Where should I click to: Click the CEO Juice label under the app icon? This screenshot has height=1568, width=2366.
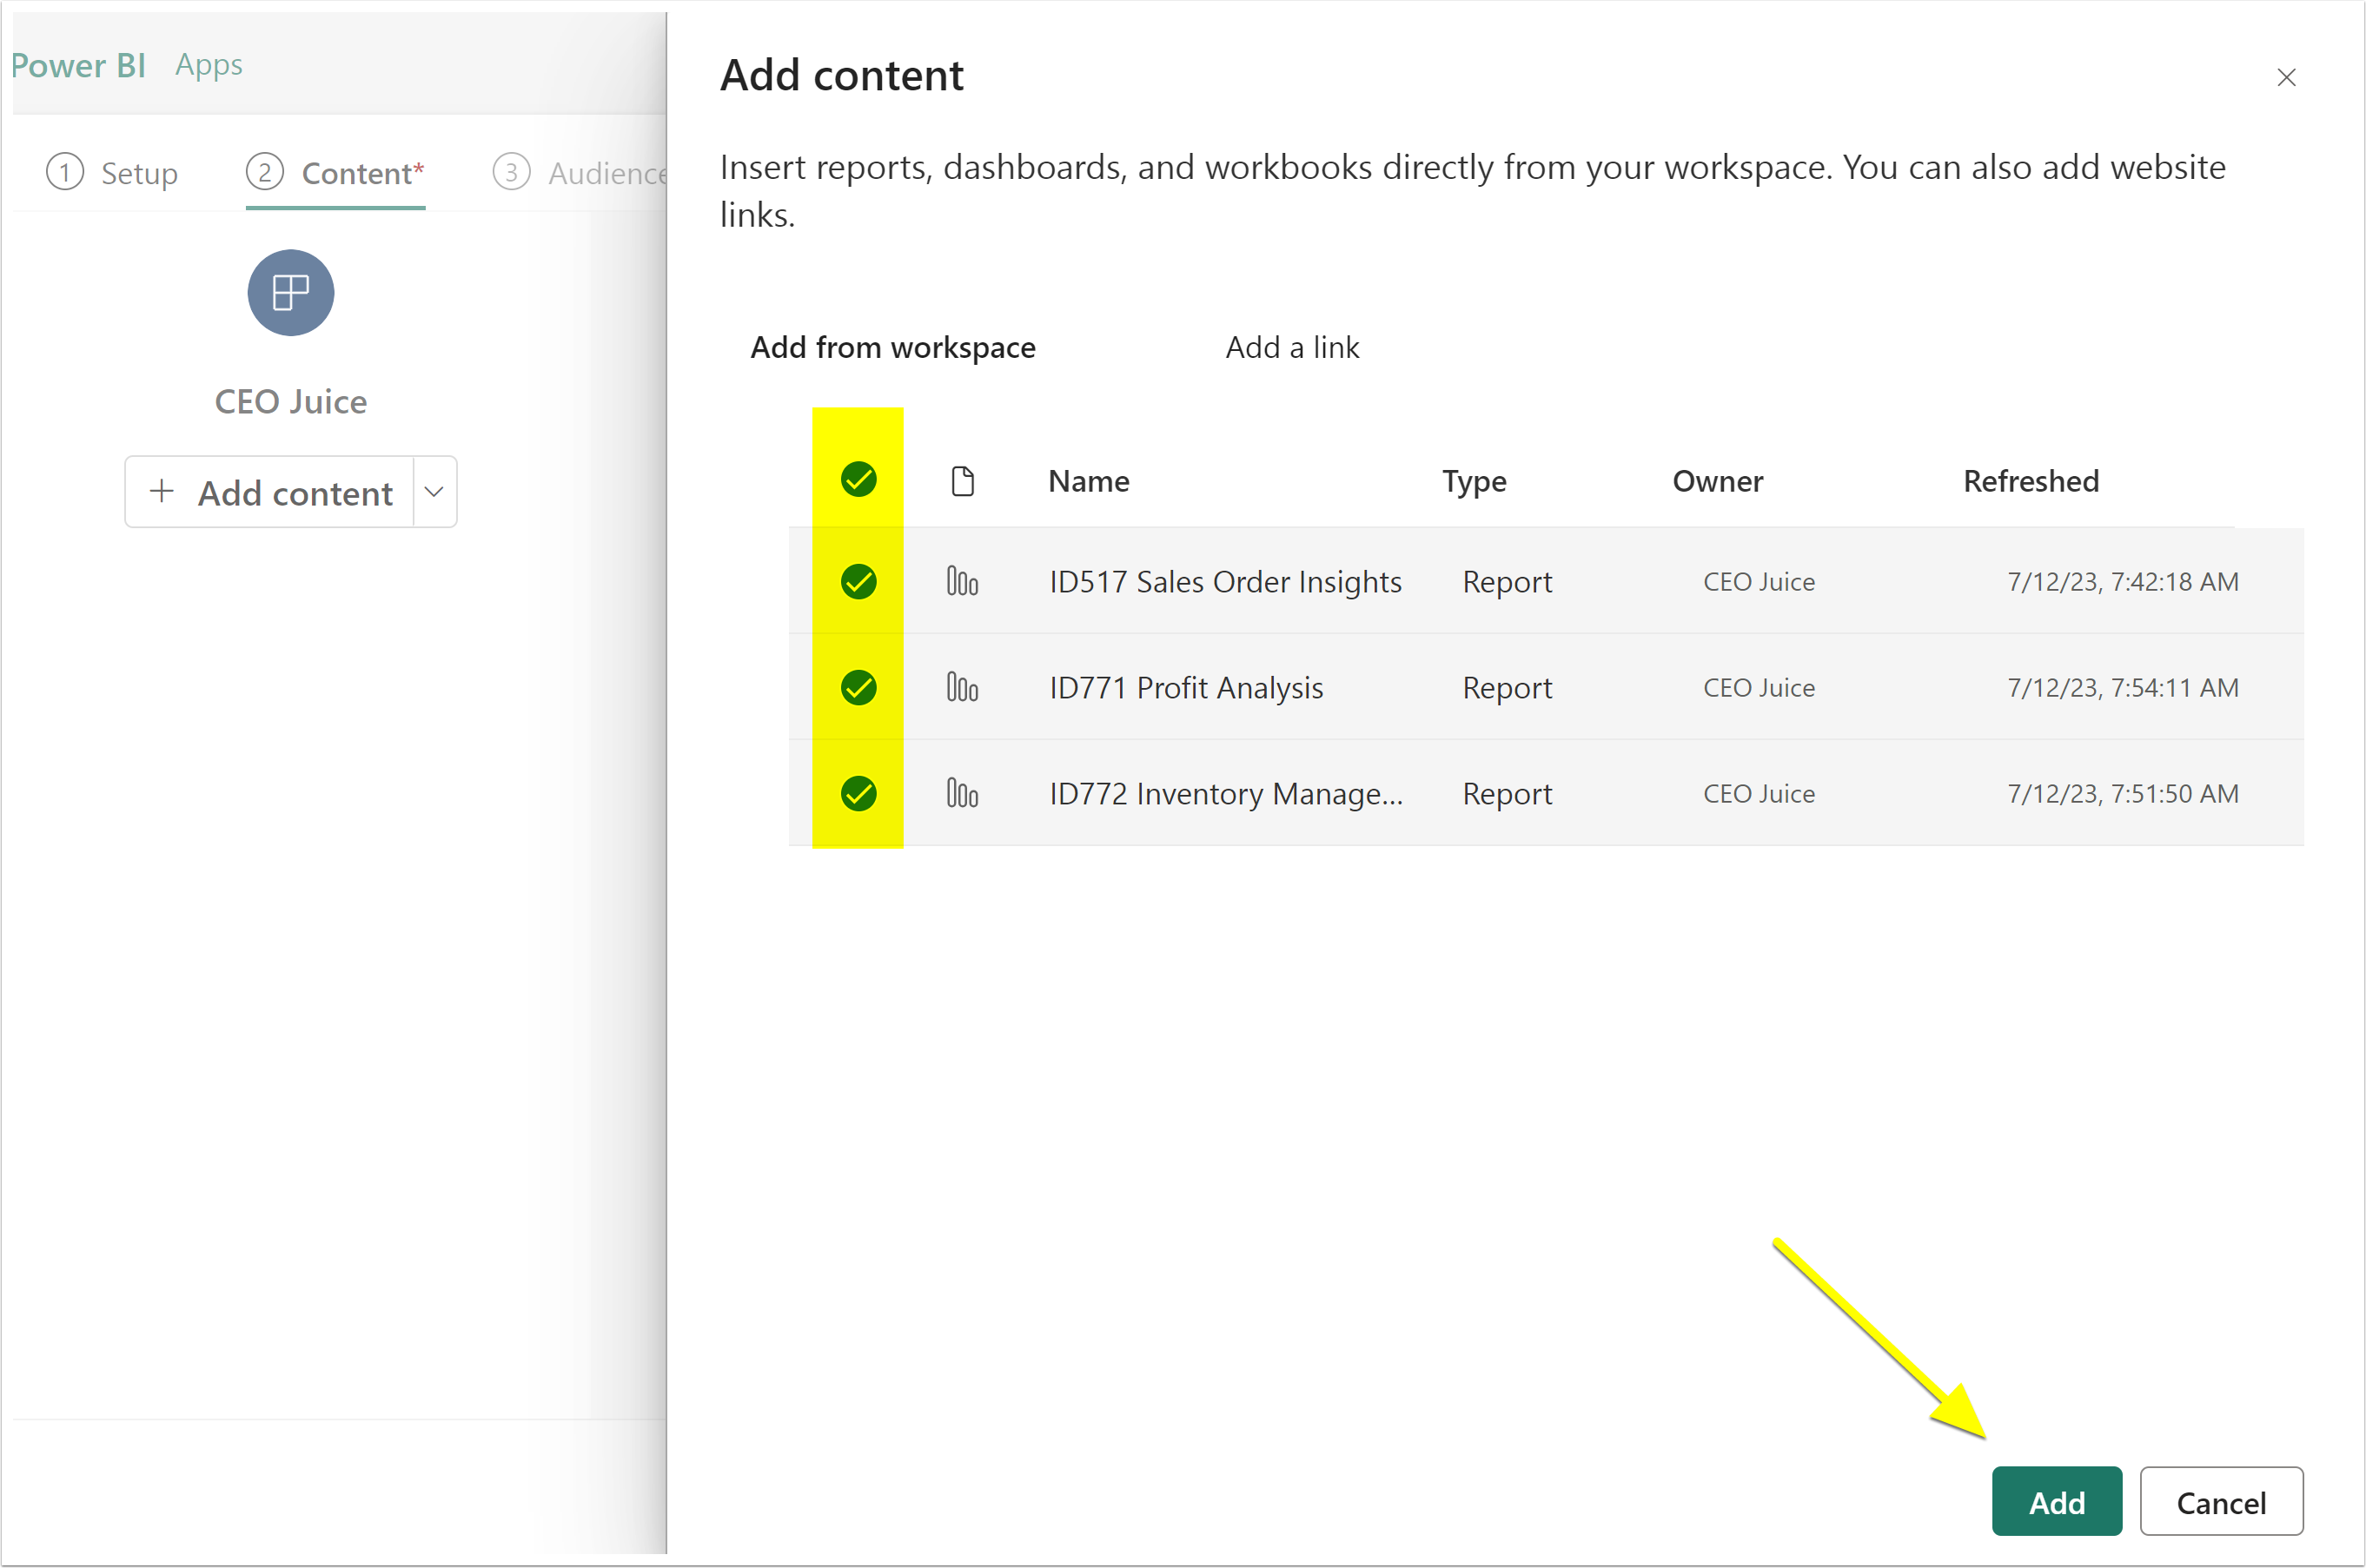290,401
